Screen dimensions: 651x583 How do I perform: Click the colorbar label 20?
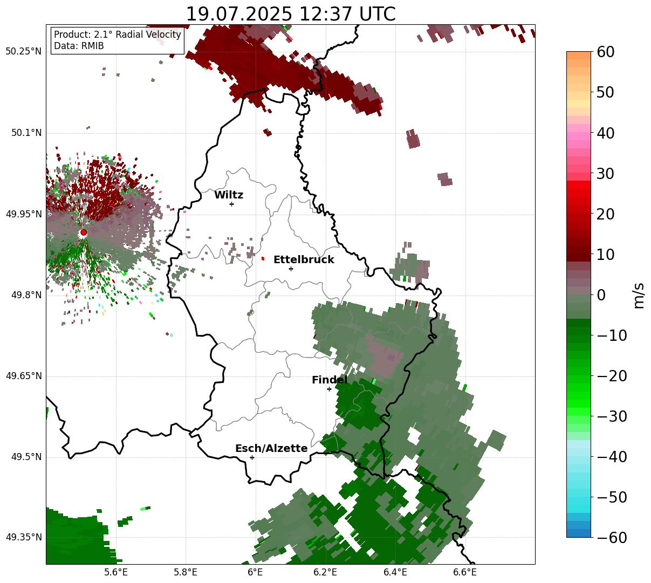pyautogui.click(x=606, y=214)
